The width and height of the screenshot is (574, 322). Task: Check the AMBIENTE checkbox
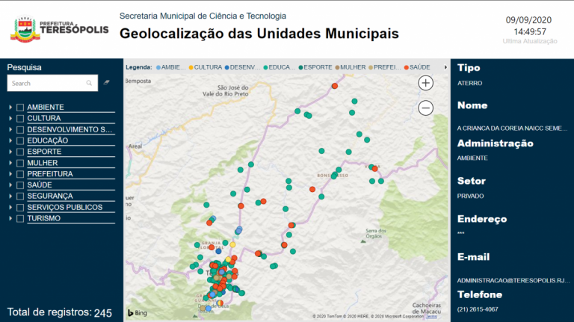point(20,108)
